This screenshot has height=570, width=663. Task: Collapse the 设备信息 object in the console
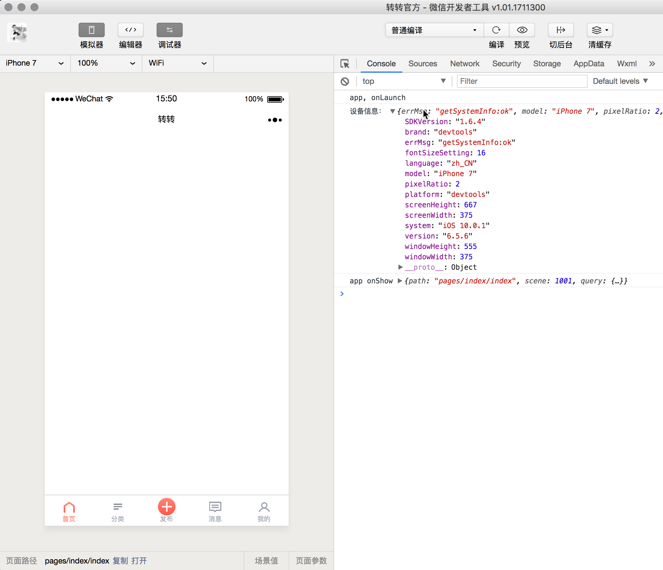tap(392, 111)
